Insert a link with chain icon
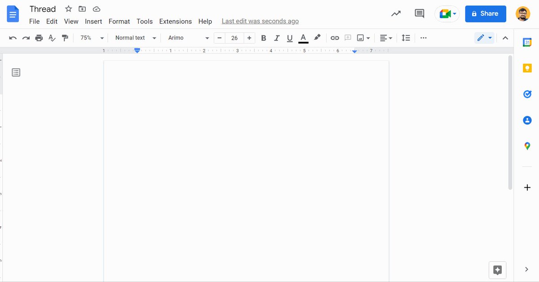539x282 pixels. (335, 38)
